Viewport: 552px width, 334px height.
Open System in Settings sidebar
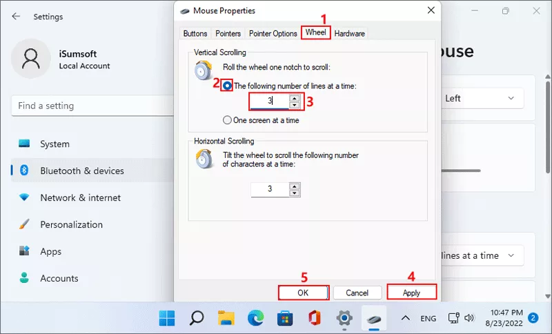[92, 144]
